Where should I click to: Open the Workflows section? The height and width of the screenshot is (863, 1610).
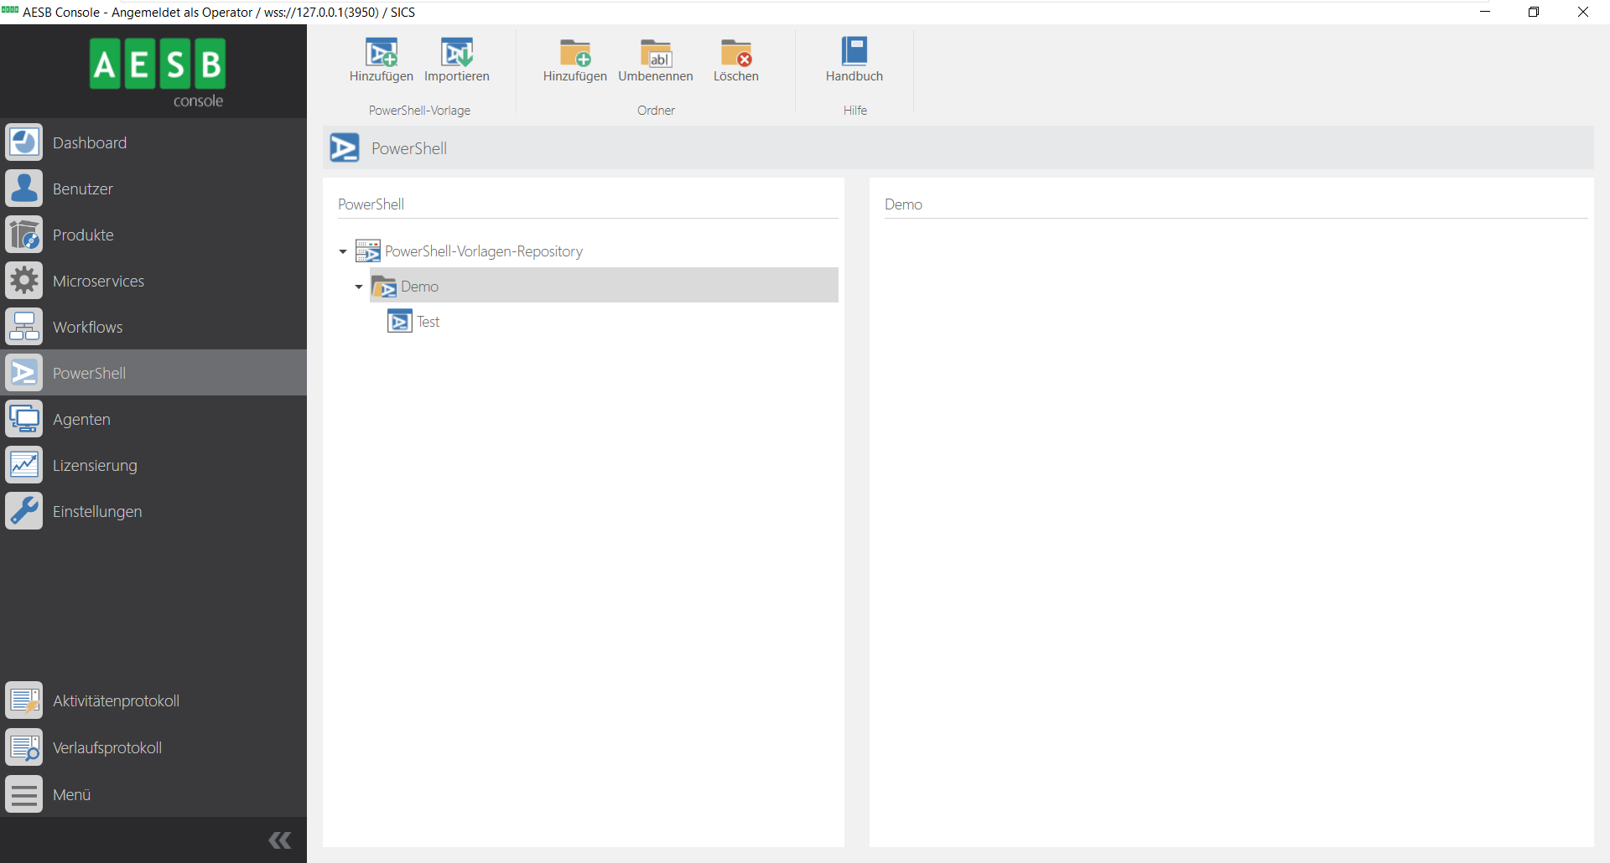(87, 327)
